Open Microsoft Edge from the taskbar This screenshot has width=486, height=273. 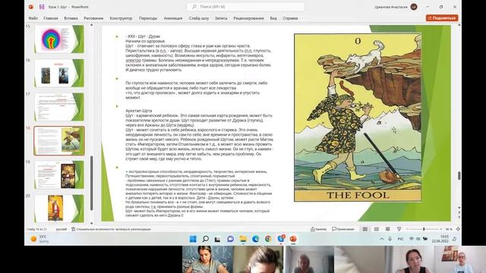click(255, 239)
